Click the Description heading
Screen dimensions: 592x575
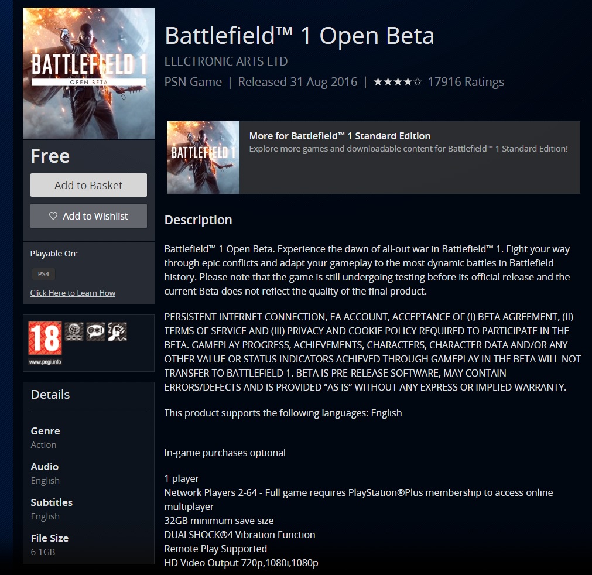pyautogui.click(x=199, y=220)
